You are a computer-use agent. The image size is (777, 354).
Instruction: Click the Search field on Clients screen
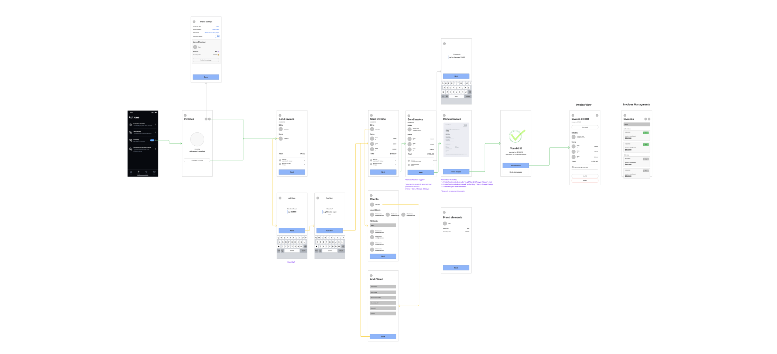[x=383, y=225]
